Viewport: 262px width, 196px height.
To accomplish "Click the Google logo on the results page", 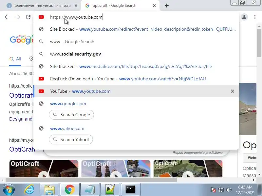I will coord(22,40).
